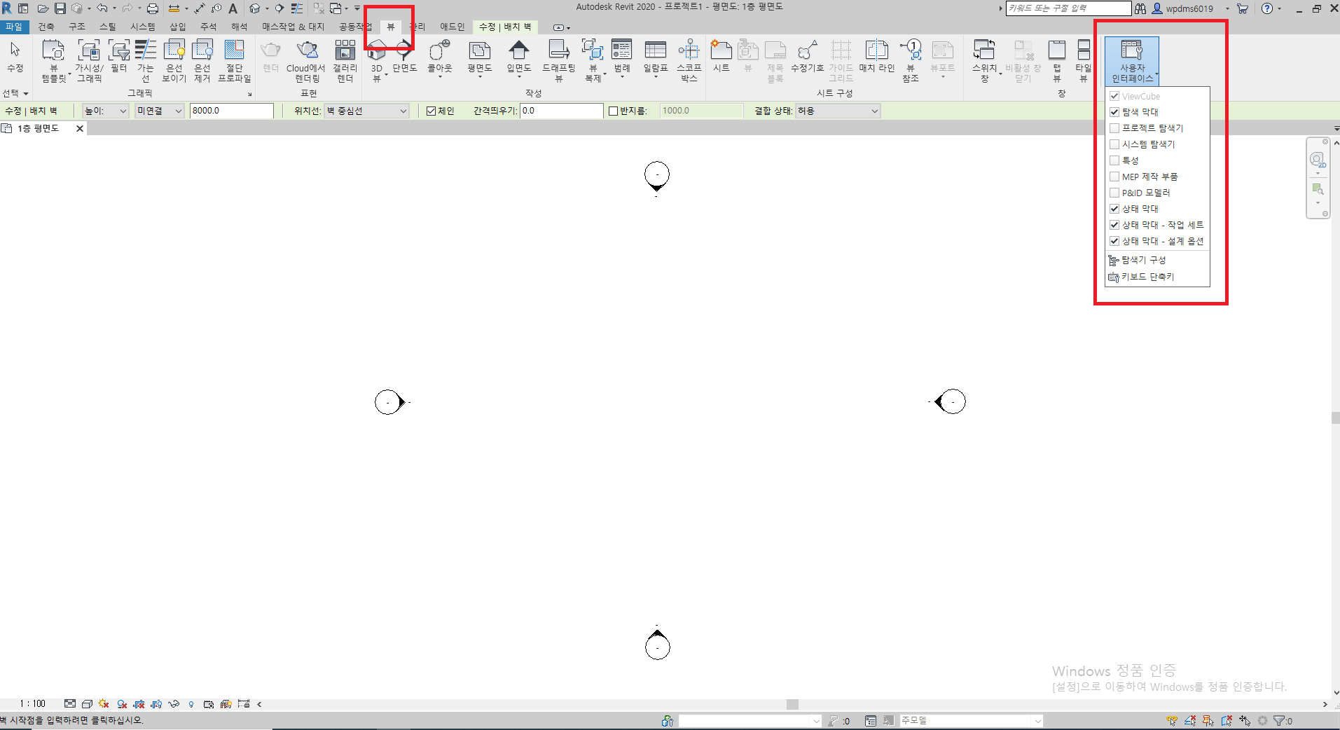The width and height of the screenshot is (1340, 730).
Task: Enable the 반지름 radius checkbox
Action: pos(614,111)
